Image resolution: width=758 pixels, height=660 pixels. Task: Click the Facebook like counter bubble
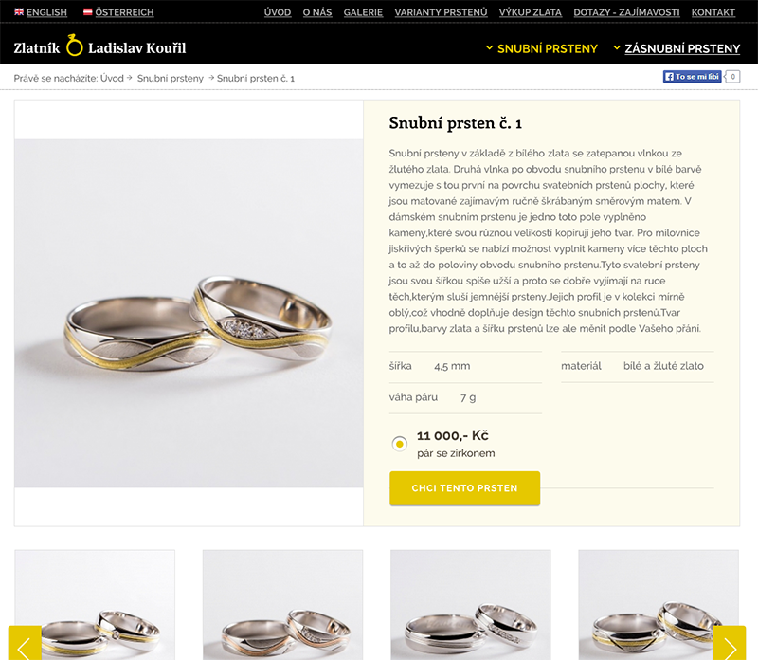pos(732,77)
